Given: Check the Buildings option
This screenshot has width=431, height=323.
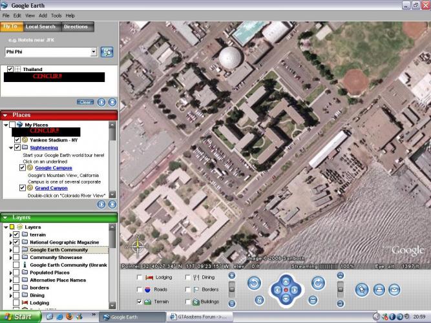Looking at the screenshot, I should (188, 302).
